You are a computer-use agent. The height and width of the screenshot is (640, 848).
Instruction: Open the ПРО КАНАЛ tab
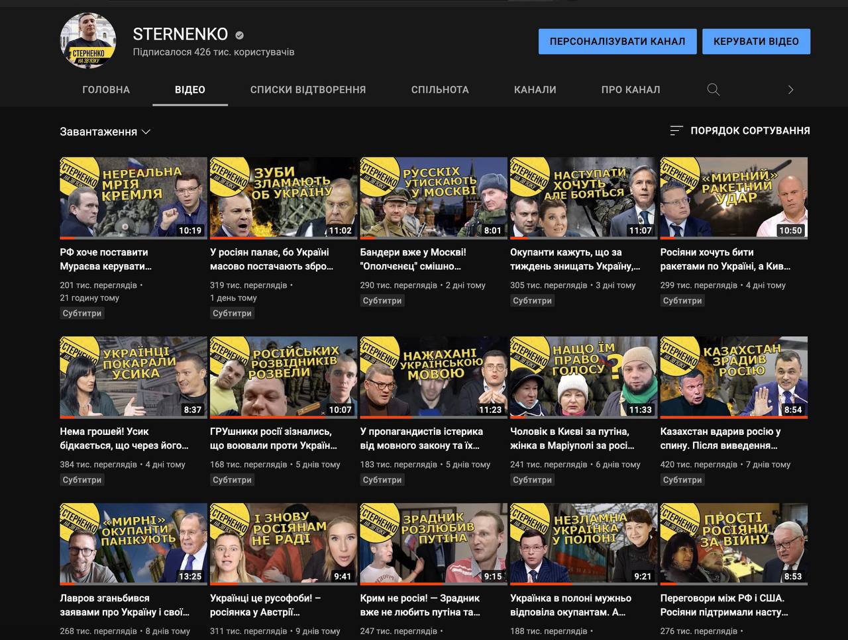pyautogui.click(x=631, y=89)
